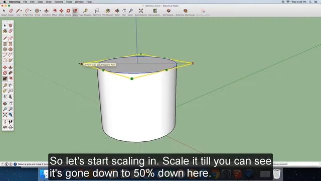Select the Pan tool in the top toolbar
The width and height of the screenshot is (321, 181).
(x=124, y=12)
